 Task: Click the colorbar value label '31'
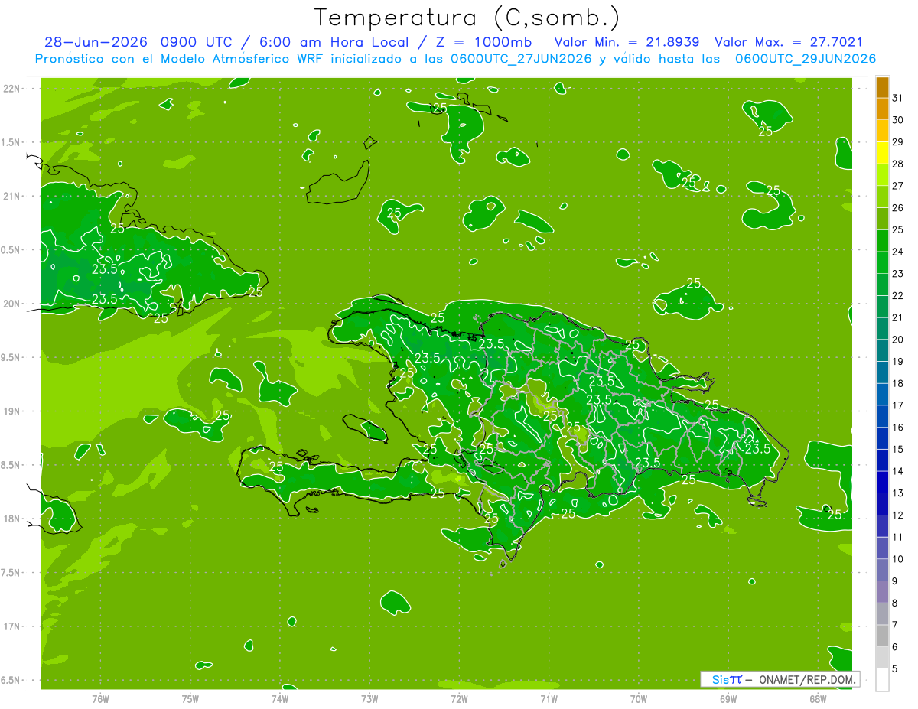tap(898, 98)
